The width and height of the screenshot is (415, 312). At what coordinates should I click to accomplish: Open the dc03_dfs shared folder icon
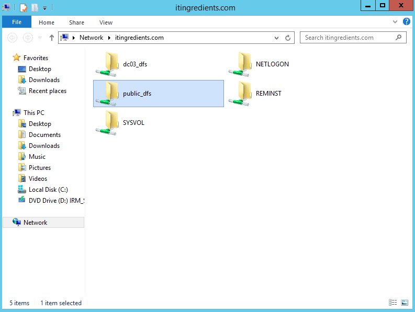(108, 64)
